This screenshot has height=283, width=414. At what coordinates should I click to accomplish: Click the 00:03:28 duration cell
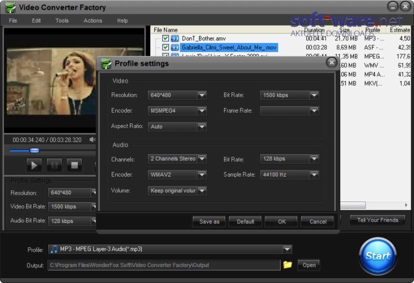coord(316,48)
